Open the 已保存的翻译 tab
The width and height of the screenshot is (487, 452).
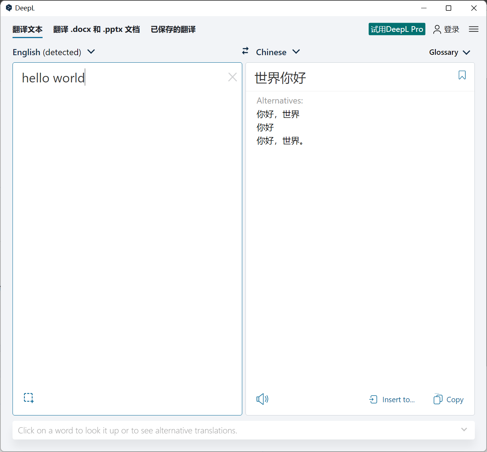[173, 29]
